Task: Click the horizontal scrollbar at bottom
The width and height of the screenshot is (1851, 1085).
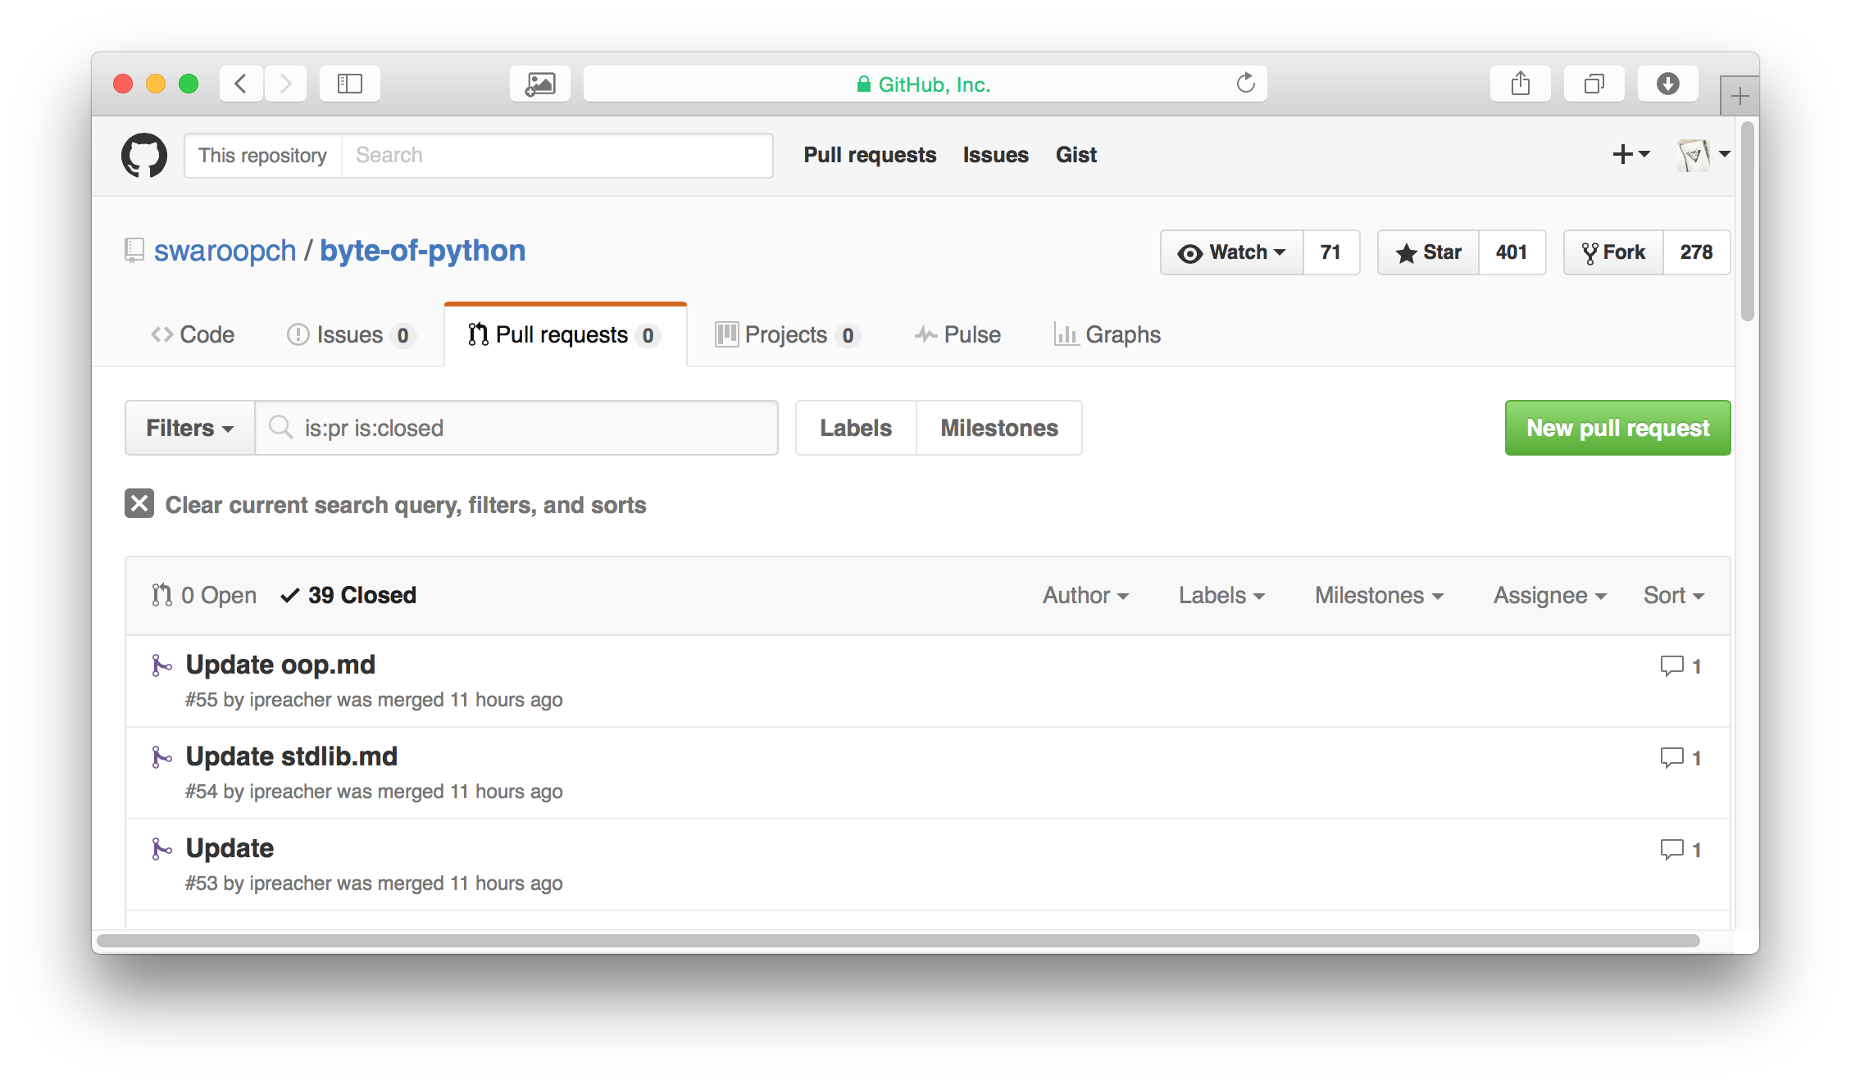Action: tap(898, 941)
